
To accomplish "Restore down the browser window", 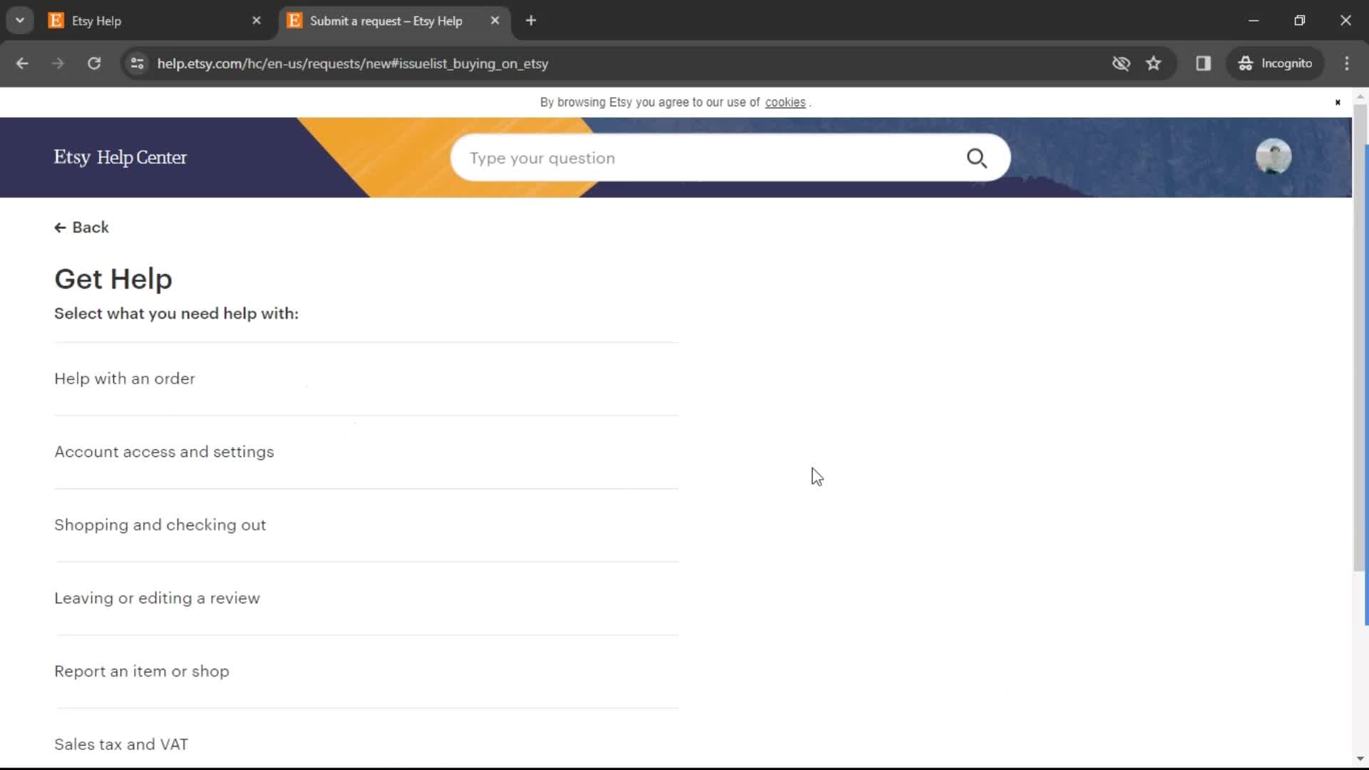I will coord(1300,21).
